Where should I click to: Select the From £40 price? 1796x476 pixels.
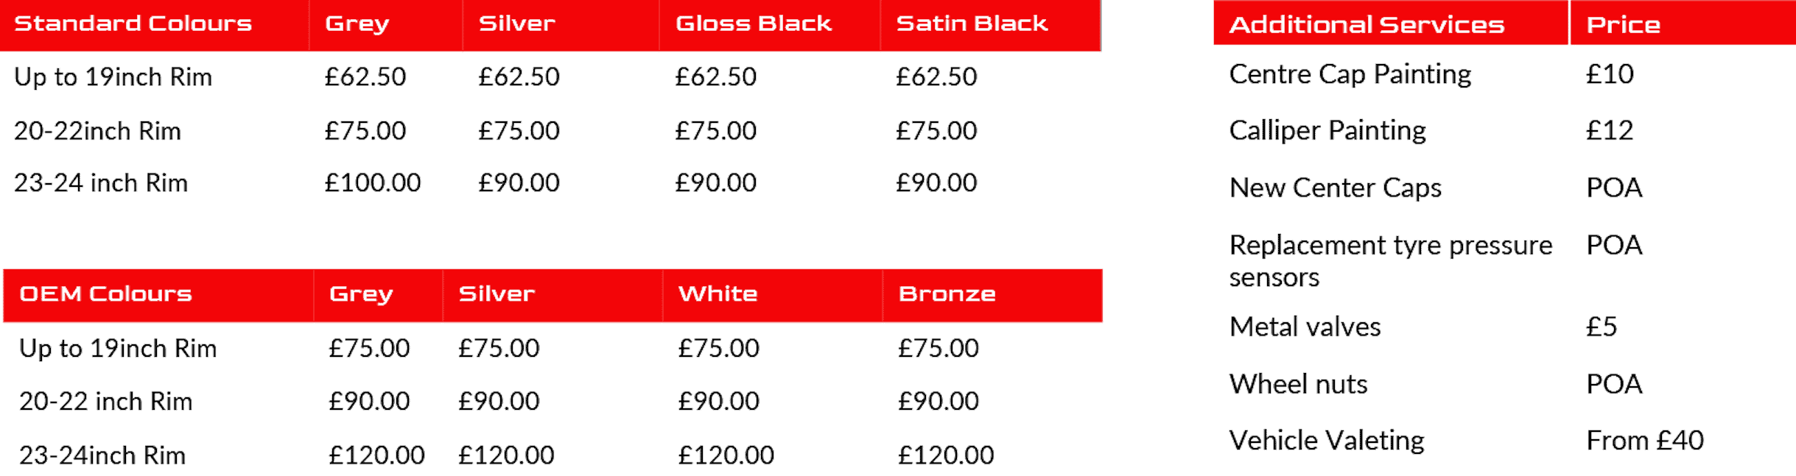(1645, 441)
